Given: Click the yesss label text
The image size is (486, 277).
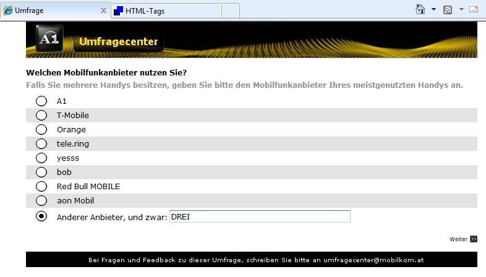Looking at the screenshot, I should tap(68, 158).
